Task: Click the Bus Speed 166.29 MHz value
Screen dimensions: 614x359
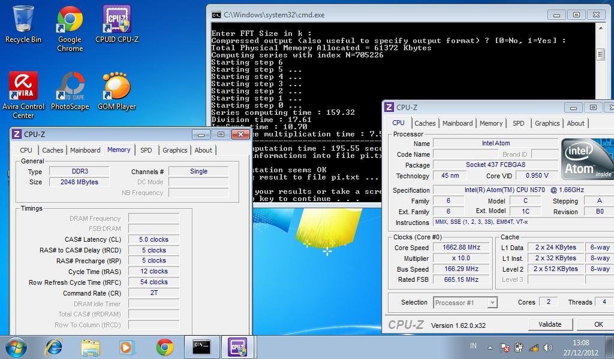Action: coord(461,269)
